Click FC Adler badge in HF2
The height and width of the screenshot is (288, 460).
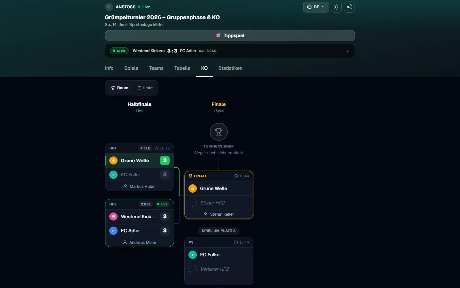(113, 231)
